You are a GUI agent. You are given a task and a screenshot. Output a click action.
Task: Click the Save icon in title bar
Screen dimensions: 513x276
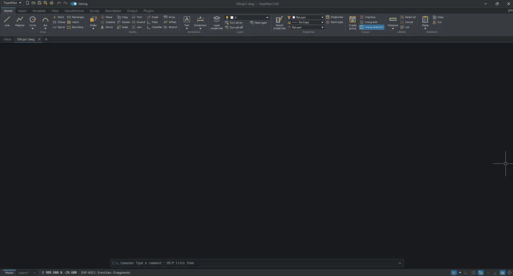(x=39, y=3)
